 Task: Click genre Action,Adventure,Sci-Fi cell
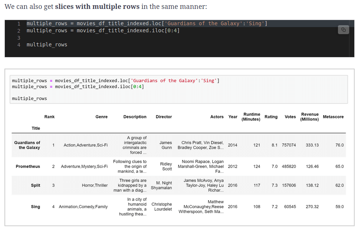tap(86, 145)
